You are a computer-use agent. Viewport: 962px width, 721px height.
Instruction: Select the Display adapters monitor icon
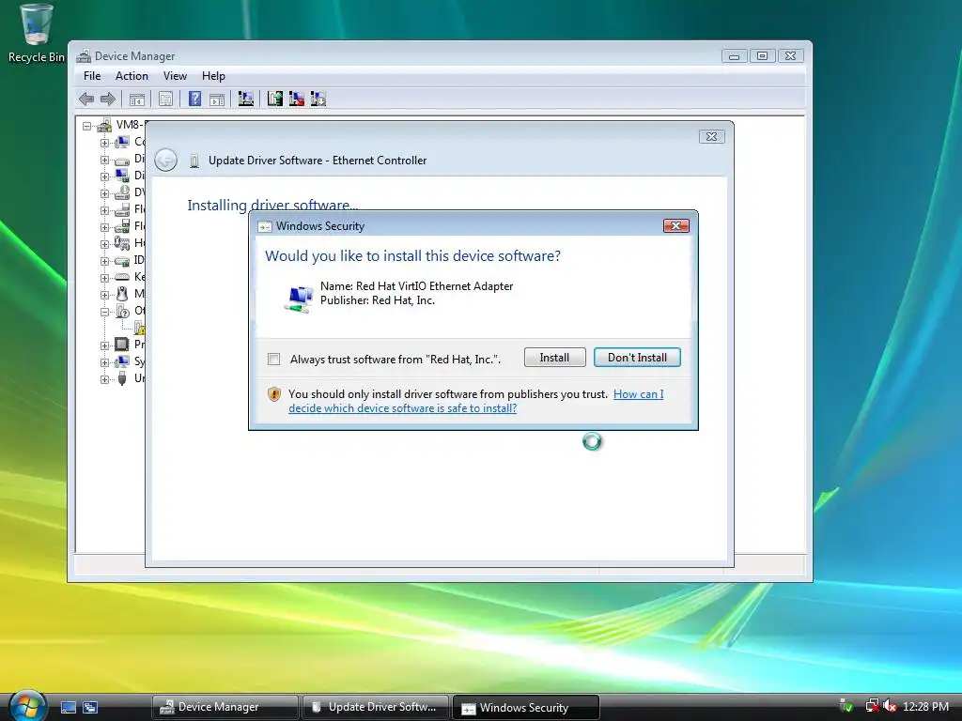coord(122,176)
